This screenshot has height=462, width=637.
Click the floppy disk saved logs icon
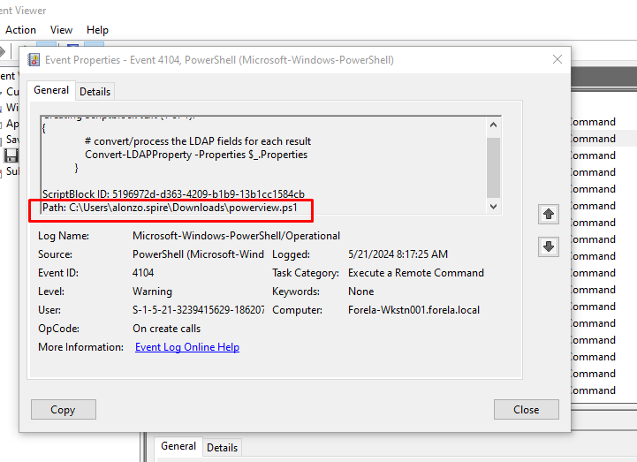tap(11, 155)
